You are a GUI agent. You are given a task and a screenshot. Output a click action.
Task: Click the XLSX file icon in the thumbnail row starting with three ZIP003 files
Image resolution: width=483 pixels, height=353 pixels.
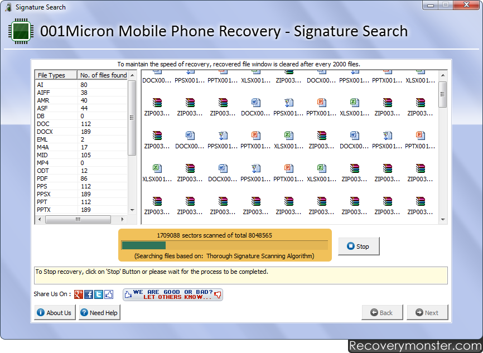pos(354,103)
